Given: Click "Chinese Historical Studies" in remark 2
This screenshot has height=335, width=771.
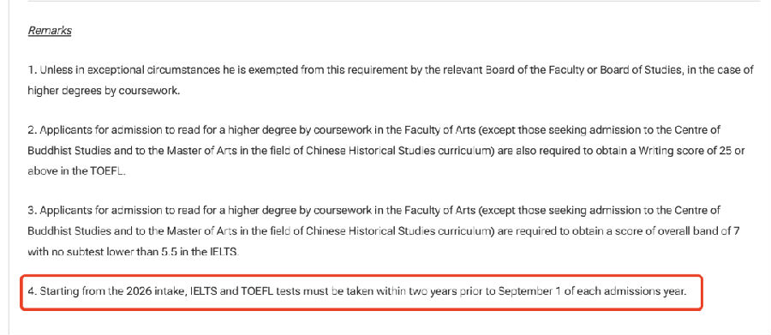Looking at the screenshot, I should coord(371,151).
